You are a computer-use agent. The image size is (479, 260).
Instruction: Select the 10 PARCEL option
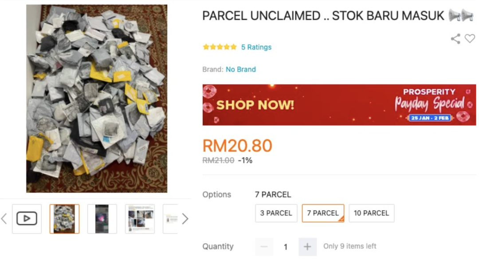coord(371,213)
